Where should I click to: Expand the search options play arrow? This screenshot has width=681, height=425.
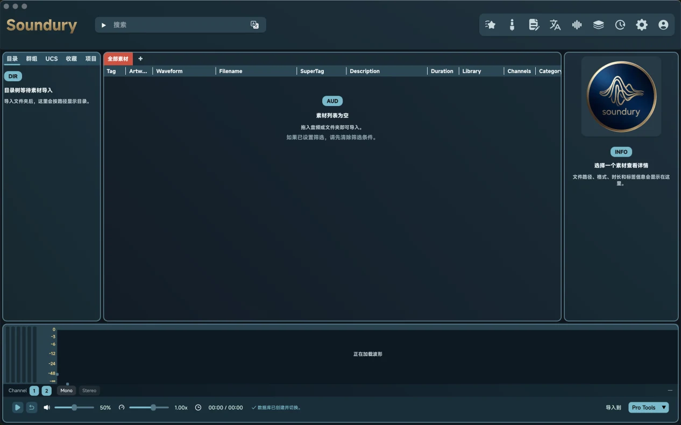104,25
